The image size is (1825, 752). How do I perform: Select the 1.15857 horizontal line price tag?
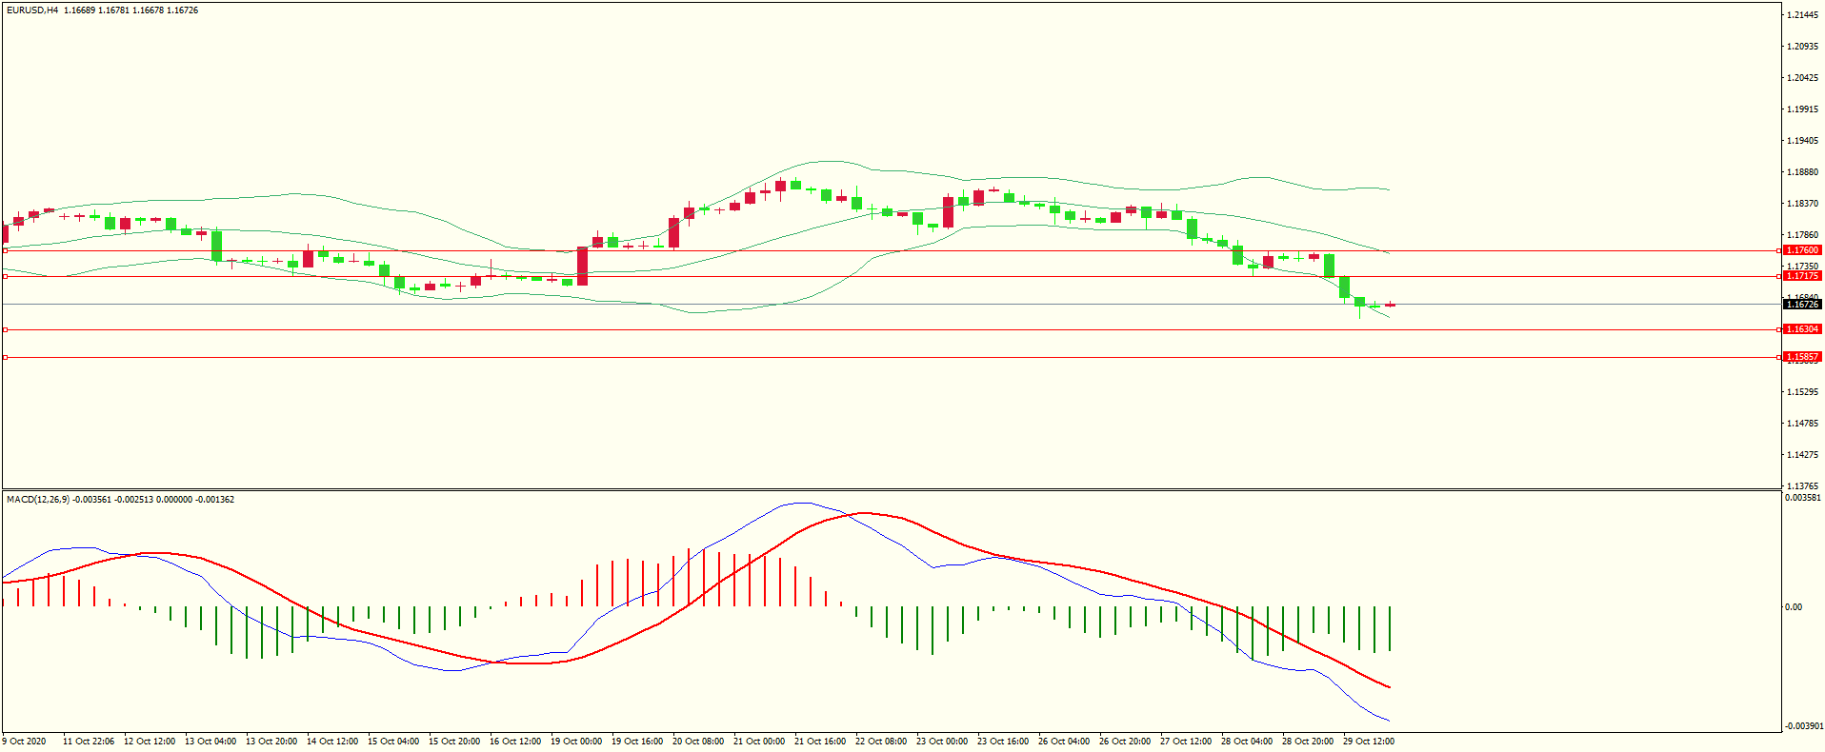pos(1802,357)
